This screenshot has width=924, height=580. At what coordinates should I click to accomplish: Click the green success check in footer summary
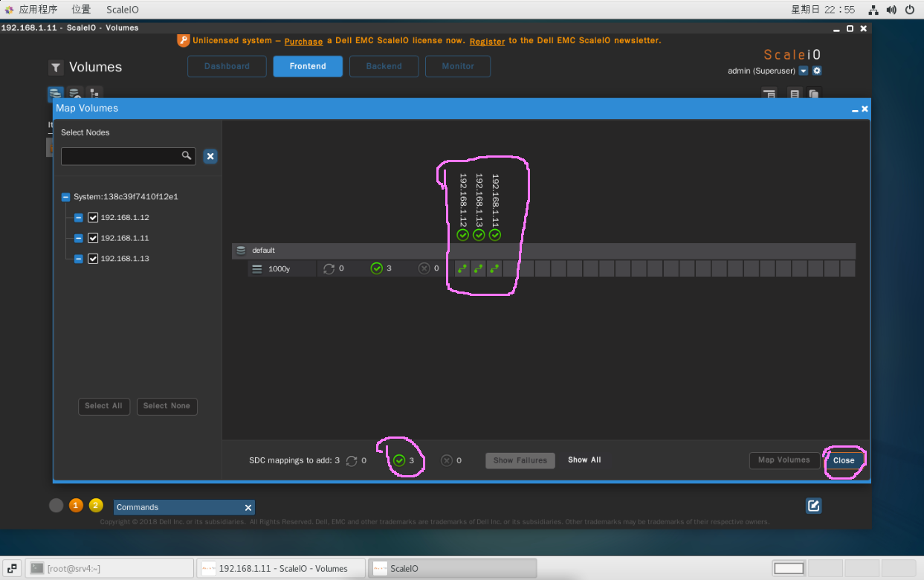pyautogui.click(x=399, y=461)
